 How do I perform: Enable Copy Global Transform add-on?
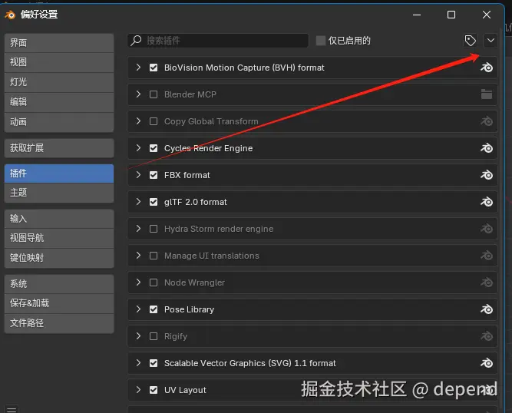(x=154, y=121)
